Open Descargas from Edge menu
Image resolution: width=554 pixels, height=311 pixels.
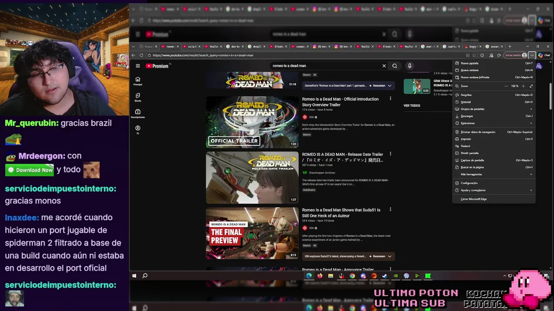pyautogui.click(x=494, y=116)
